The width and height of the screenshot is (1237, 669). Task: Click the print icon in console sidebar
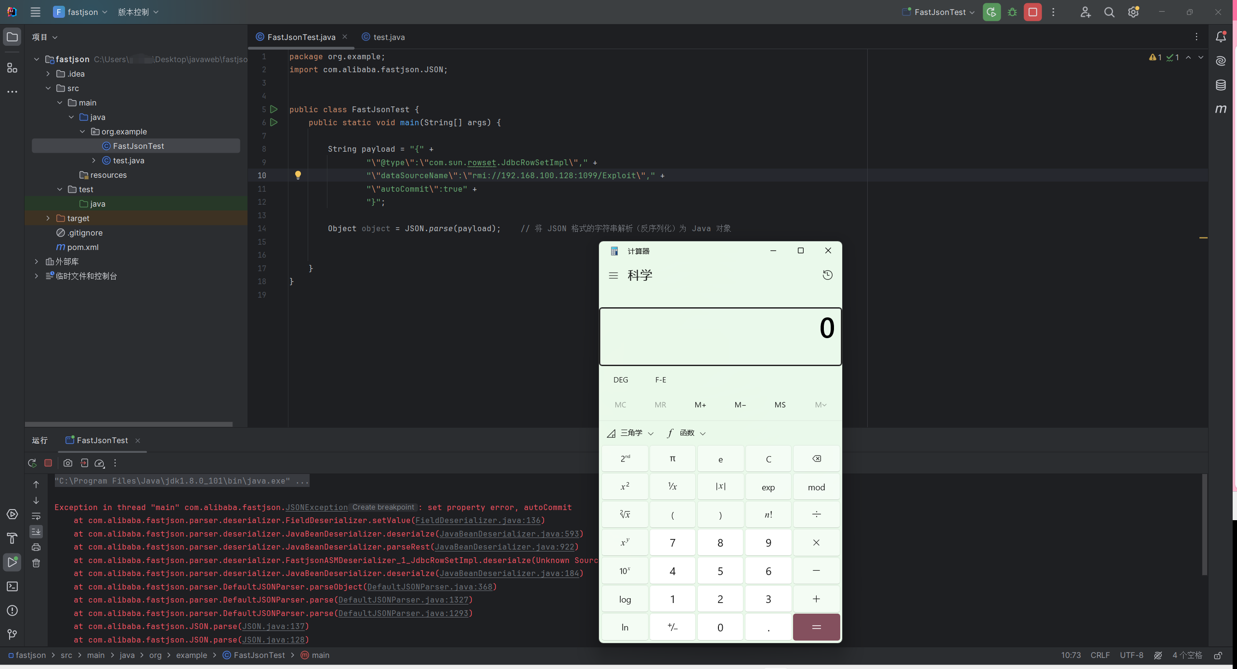tap(36, 547)
